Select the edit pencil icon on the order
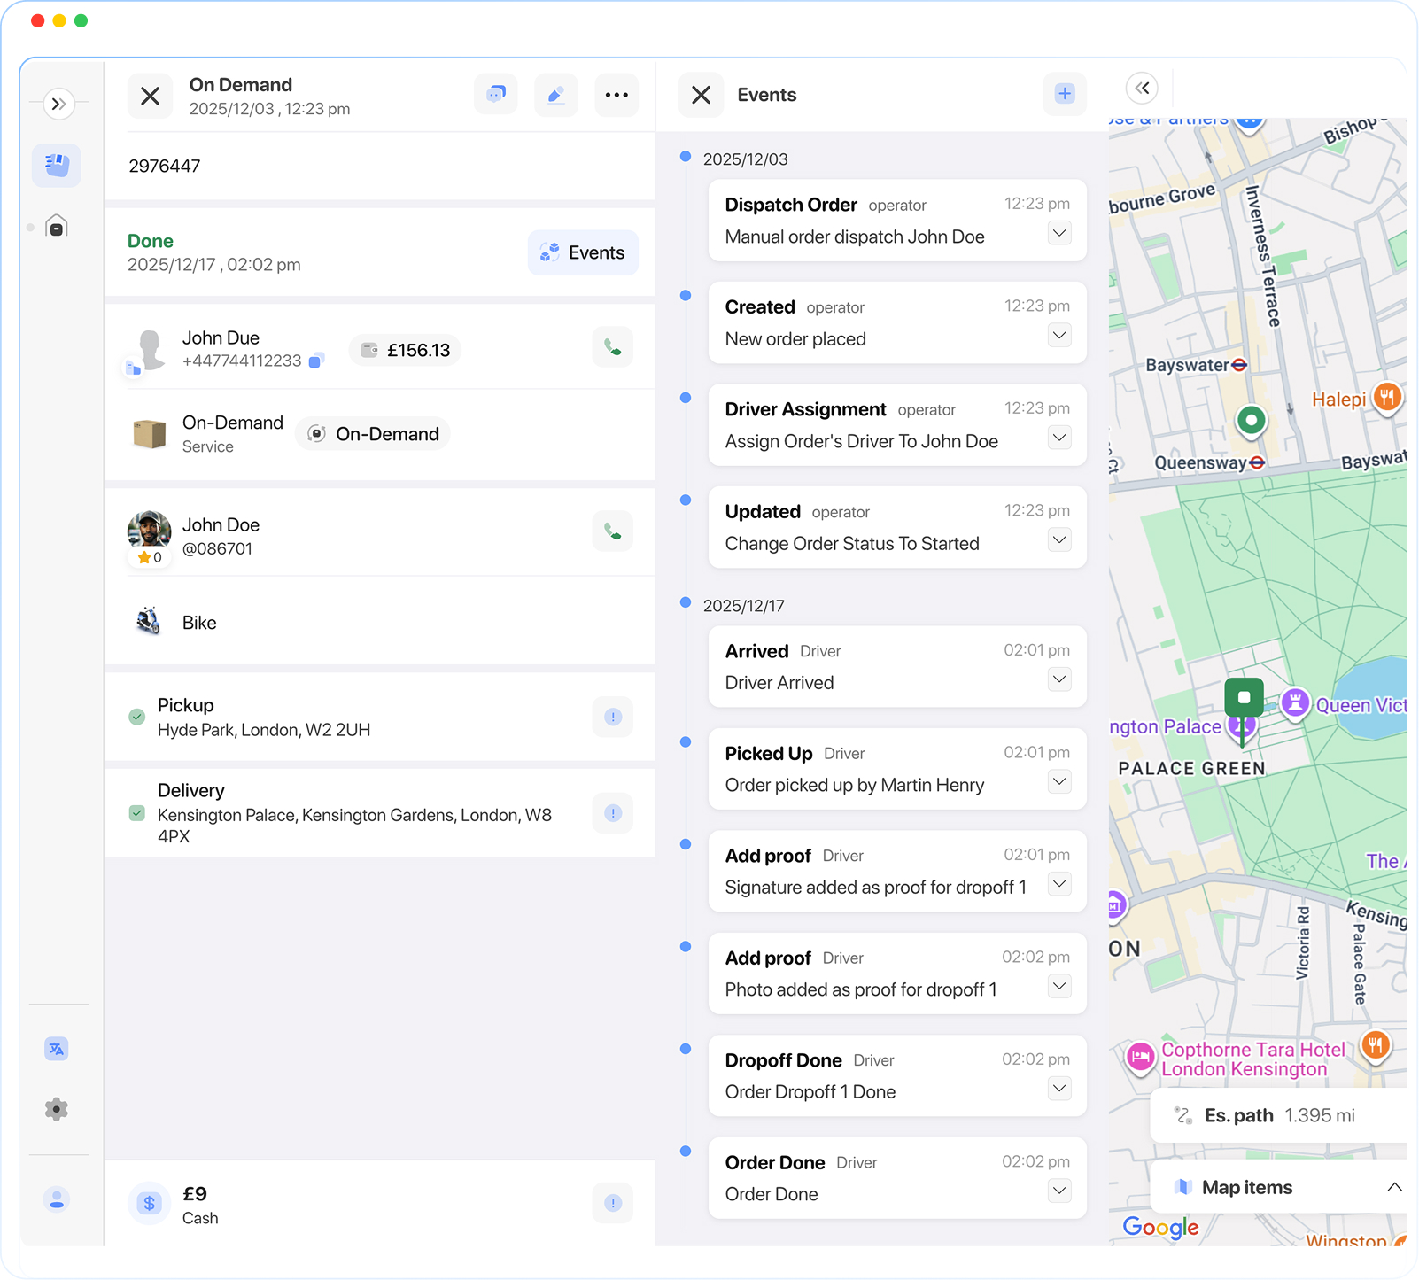This screenshot has width=1419, height=1280. 556,95
